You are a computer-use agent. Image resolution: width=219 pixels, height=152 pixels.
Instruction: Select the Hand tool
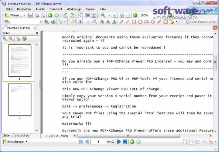coord(81,15)
